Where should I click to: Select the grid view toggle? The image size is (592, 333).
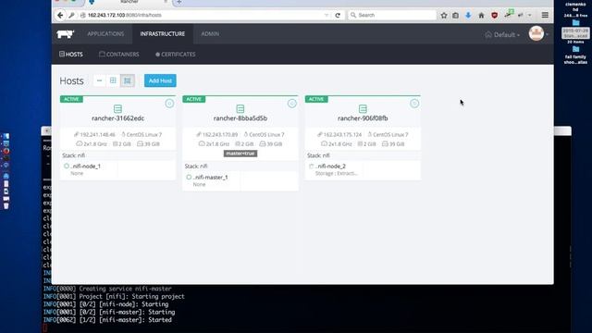coord(113,80)
